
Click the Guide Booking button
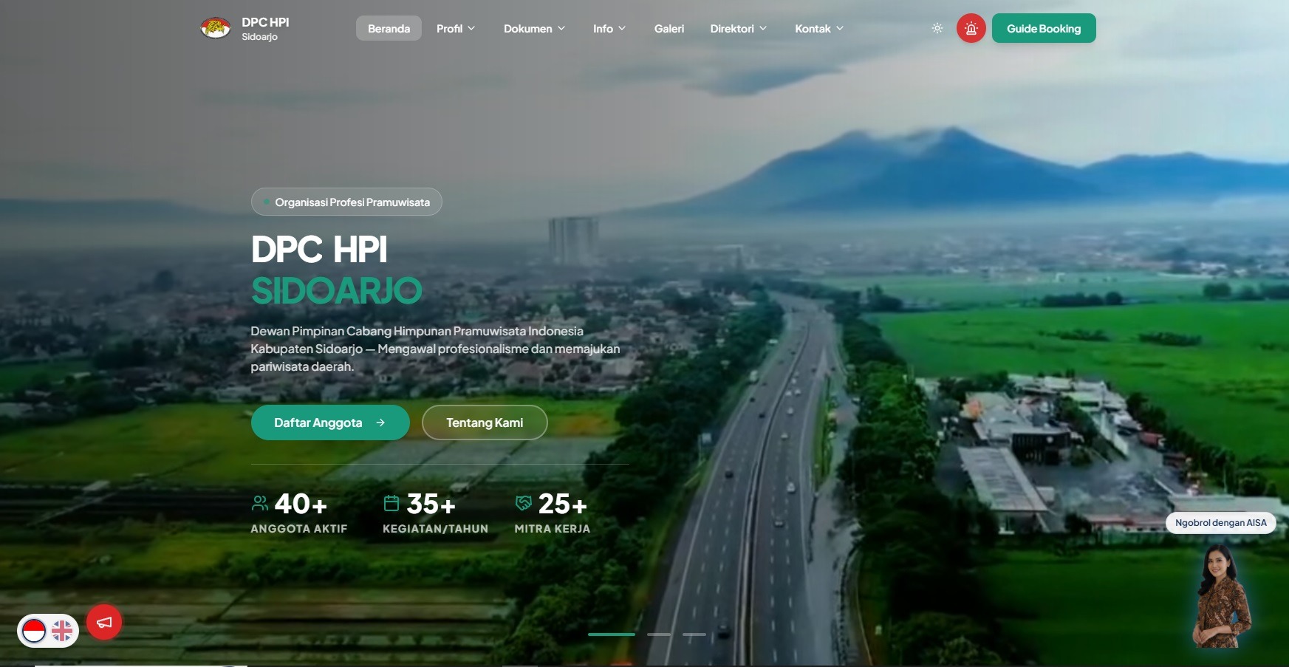coord(1044,28)
